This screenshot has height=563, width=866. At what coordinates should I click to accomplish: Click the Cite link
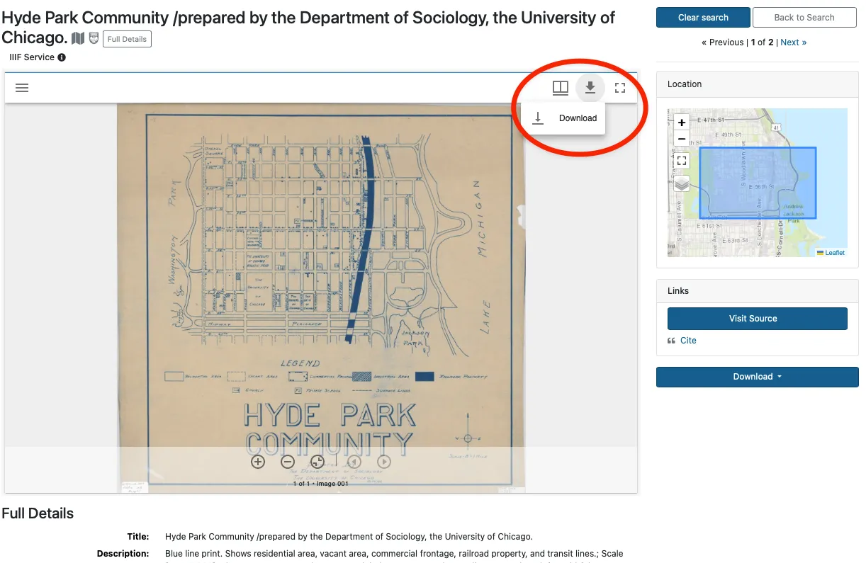pyautogui.click(x=687, y=341)
